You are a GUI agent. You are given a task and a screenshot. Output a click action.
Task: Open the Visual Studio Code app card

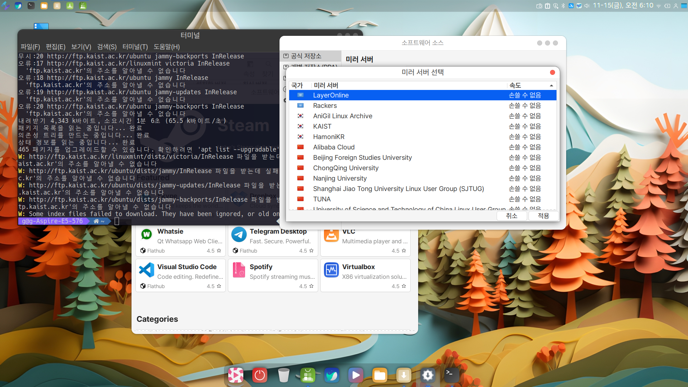(181, 275)
